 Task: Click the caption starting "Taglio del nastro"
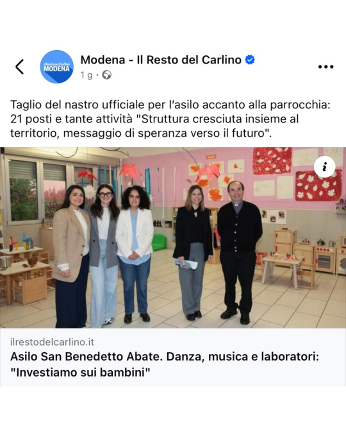[x=170, y=119]
